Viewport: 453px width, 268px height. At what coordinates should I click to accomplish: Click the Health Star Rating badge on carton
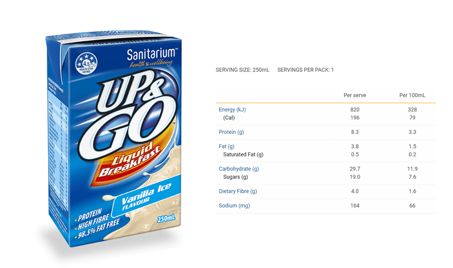tap(87, 62)
